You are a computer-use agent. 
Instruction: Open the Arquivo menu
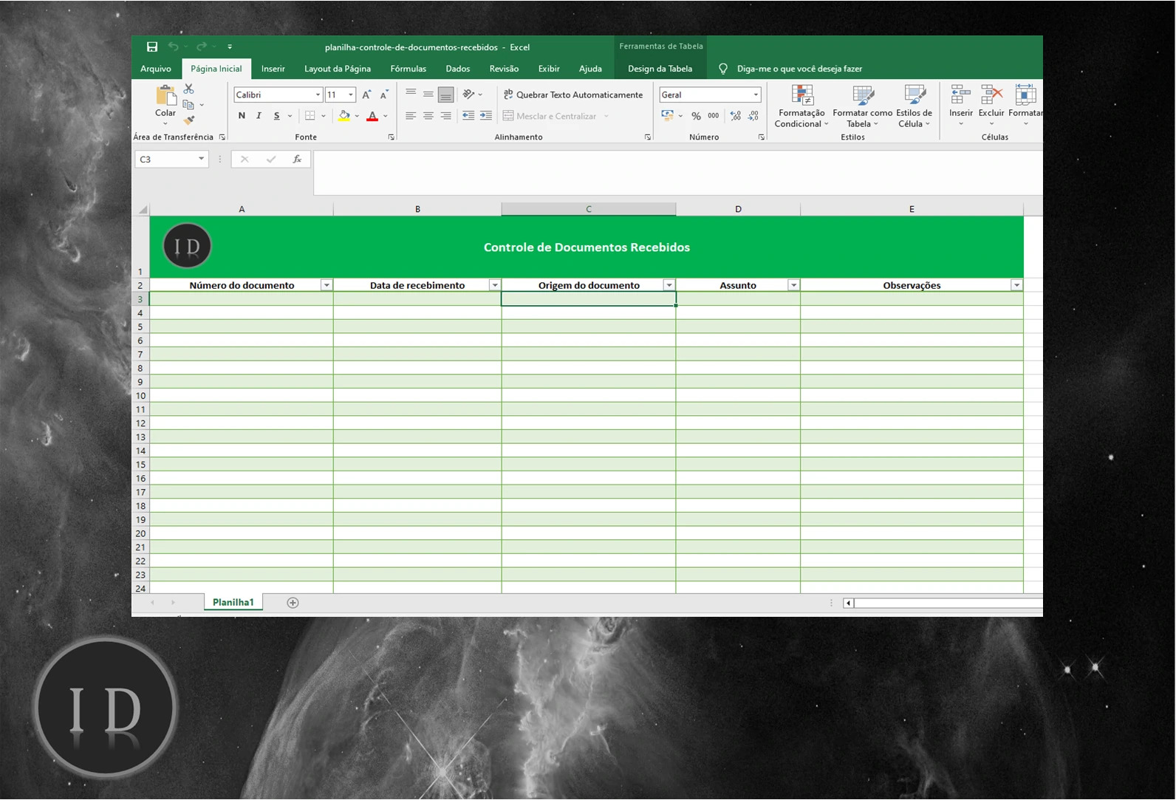pos(156,69)
